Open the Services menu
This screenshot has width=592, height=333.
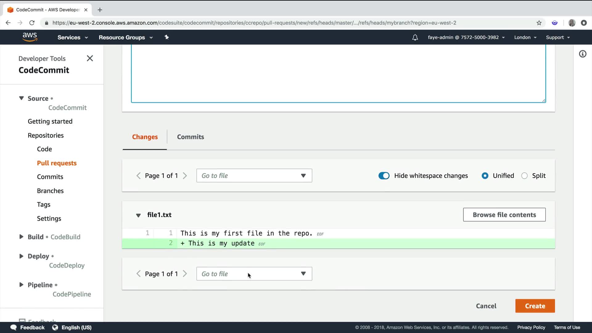(x=72, y=37)
